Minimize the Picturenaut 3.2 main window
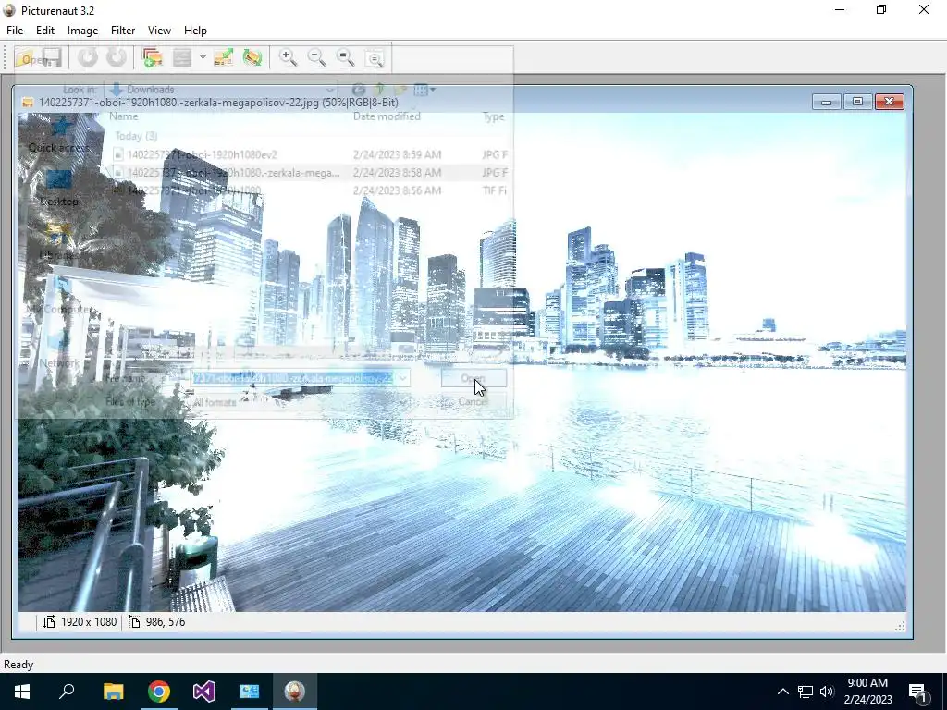This screenshot has width=947, height=710. tap(840, 9)
